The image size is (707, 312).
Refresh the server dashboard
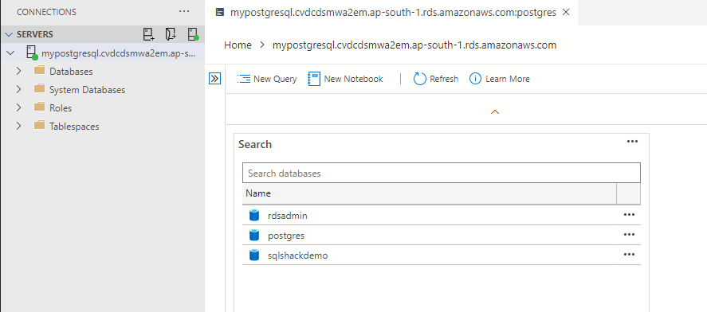click(435, 80)
